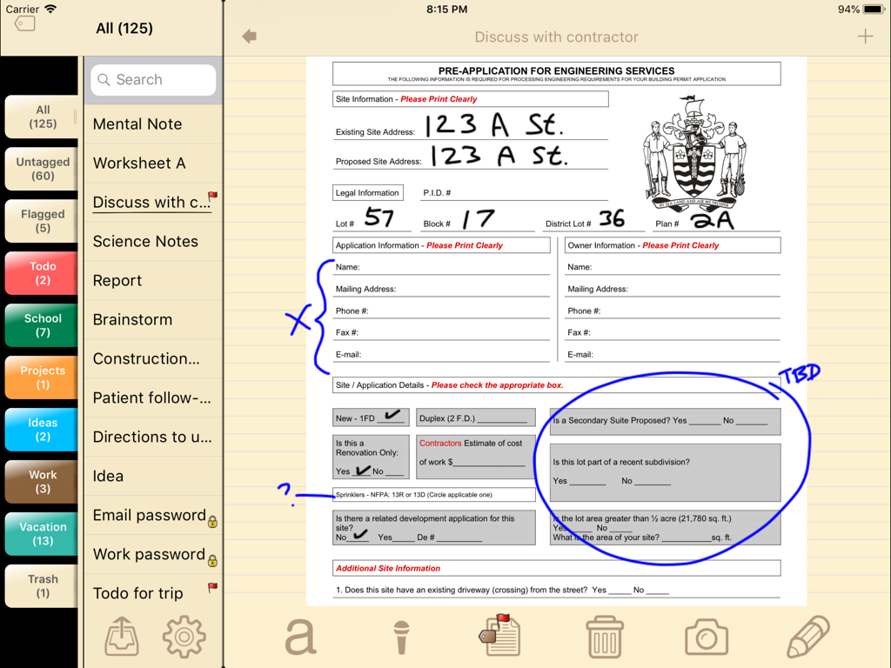This screenshot has height=668, width=891.
Task: Create a new note with the plus button
Action: [x=865, y=37]
